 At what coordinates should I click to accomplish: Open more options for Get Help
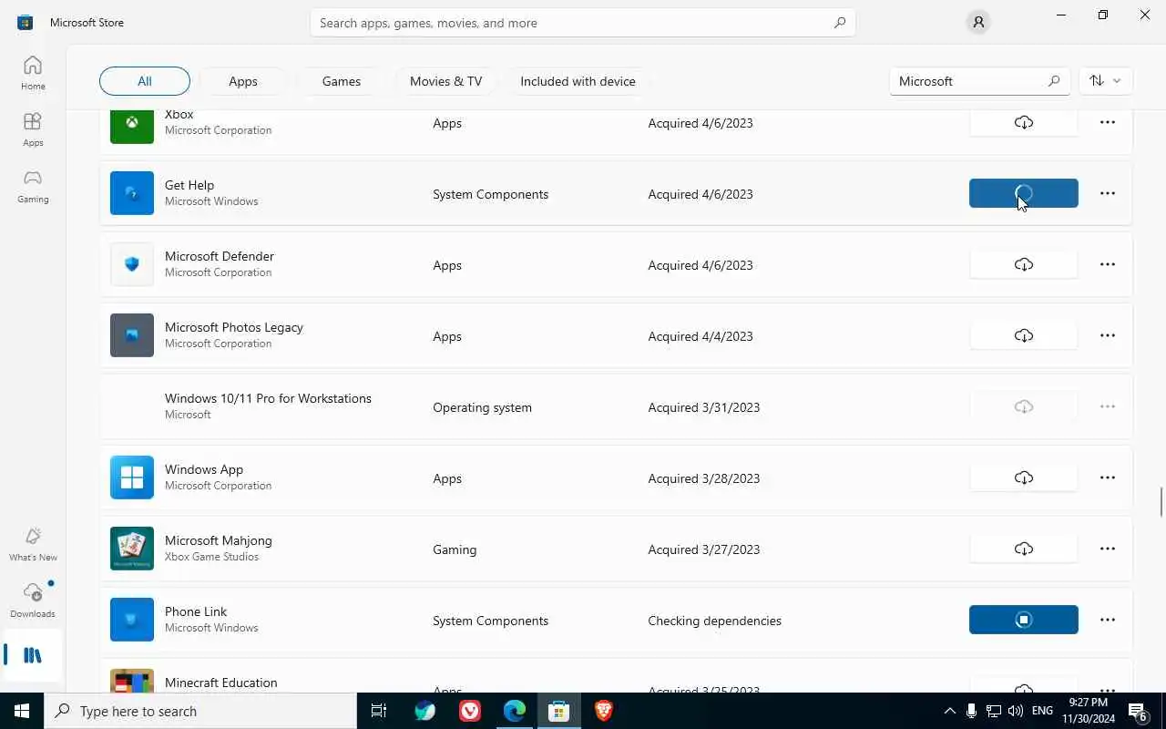point(1108,193)
